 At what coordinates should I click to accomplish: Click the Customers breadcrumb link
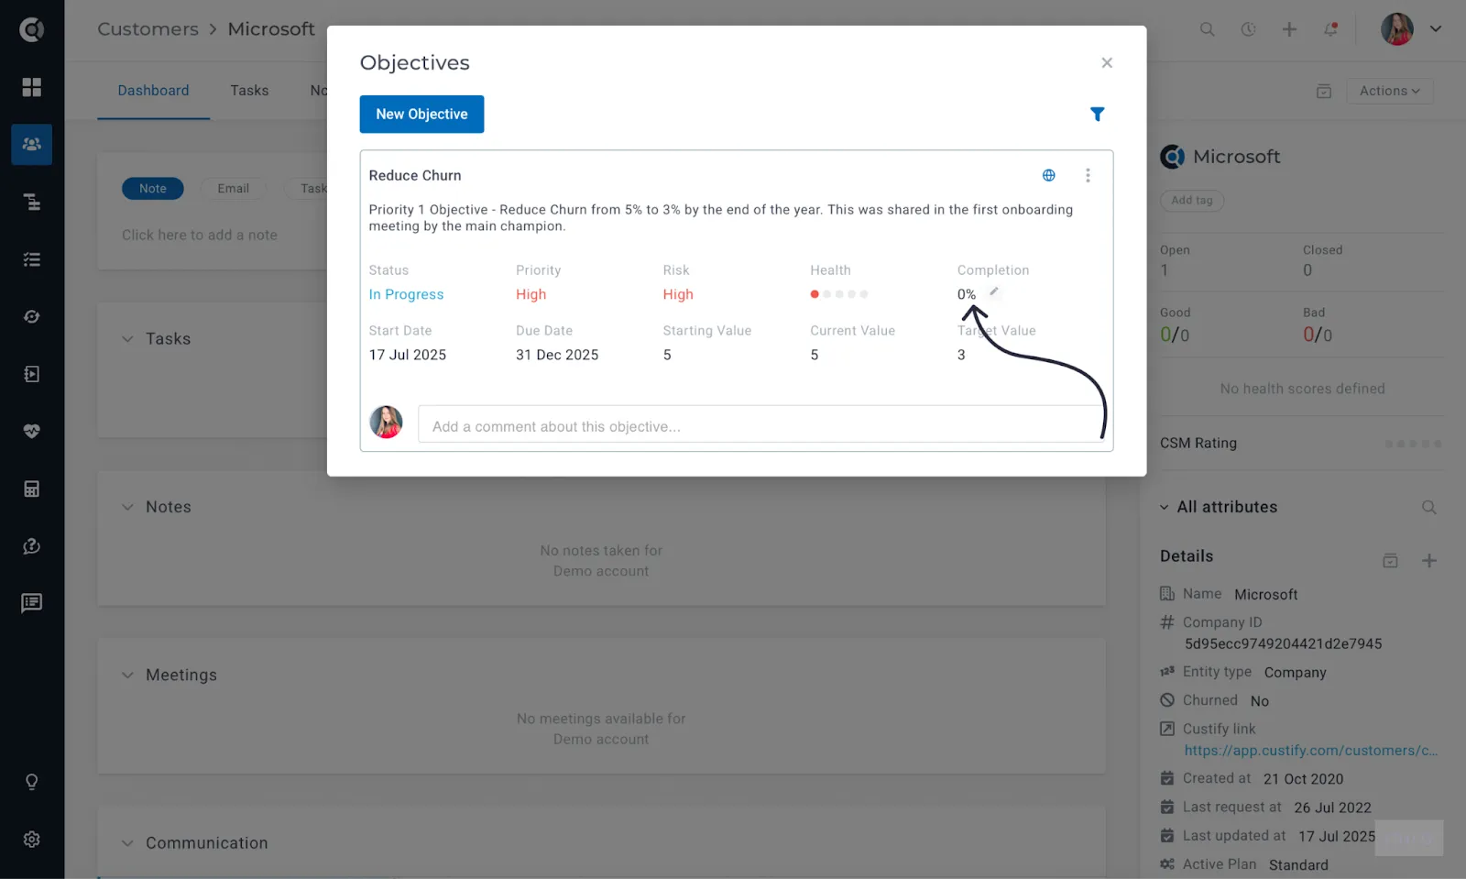148,29
